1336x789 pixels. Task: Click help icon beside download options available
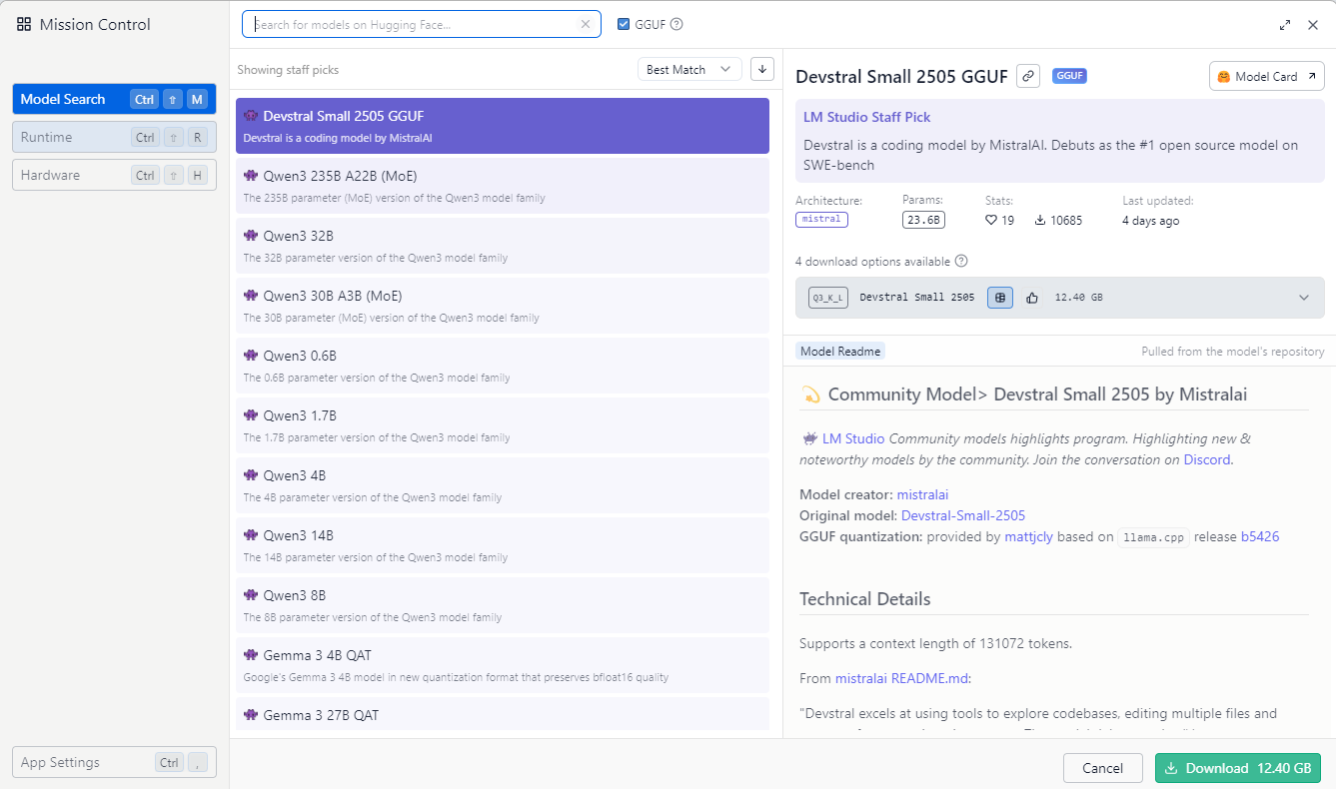click(961, 262)
